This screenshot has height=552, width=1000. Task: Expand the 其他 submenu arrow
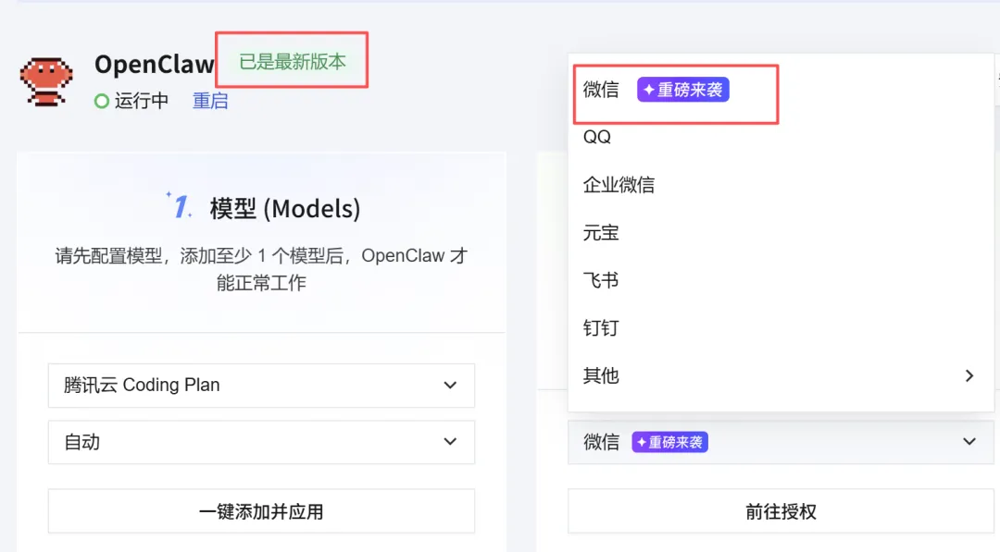point(969,375)
